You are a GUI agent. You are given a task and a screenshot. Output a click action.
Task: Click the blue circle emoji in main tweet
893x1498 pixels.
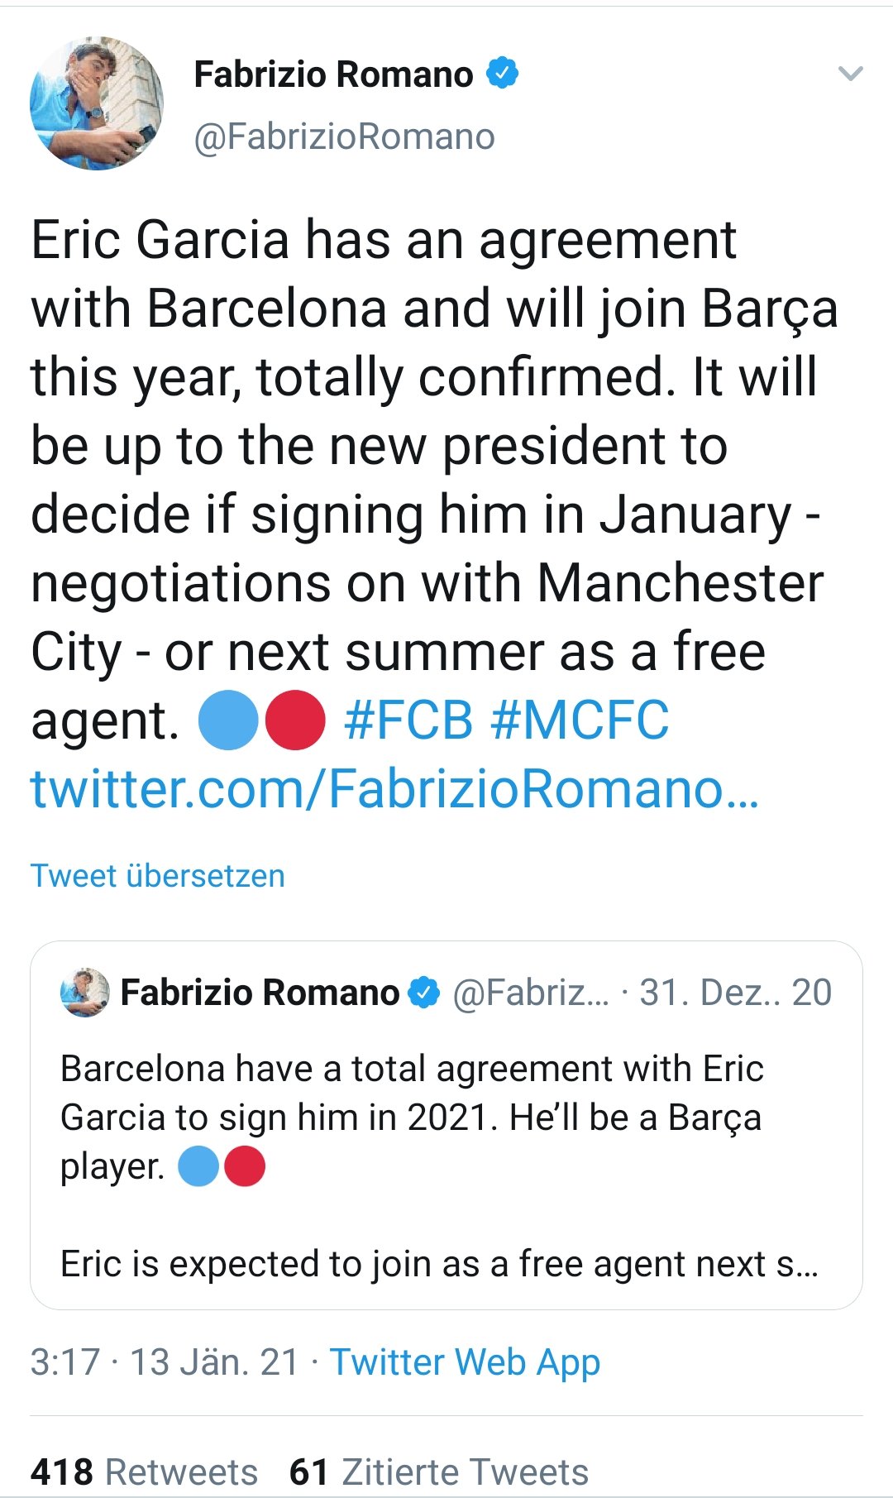point(229,720)
